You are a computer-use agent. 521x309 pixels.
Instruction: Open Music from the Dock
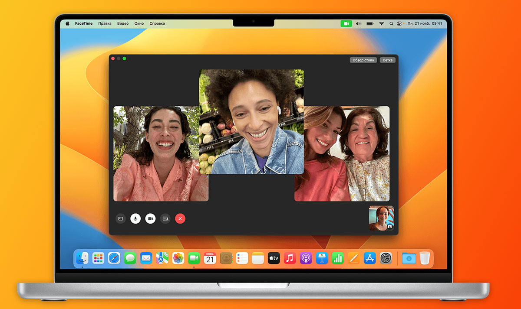(290, 258)
